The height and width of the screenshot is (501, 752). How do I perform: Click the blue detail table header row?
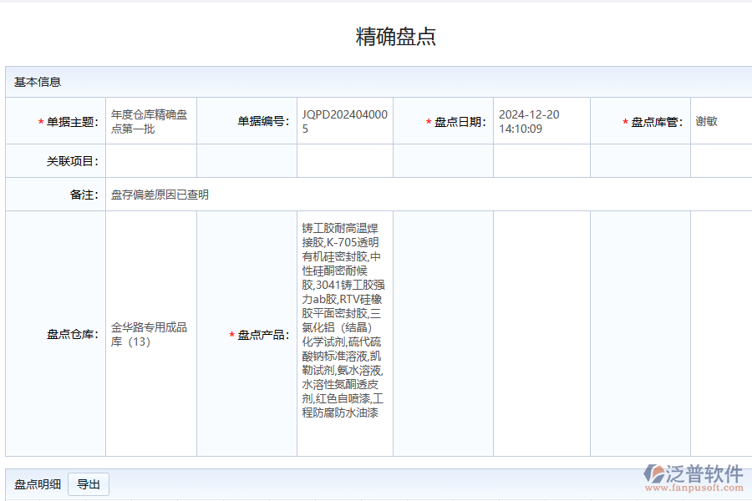pos(376,498)
